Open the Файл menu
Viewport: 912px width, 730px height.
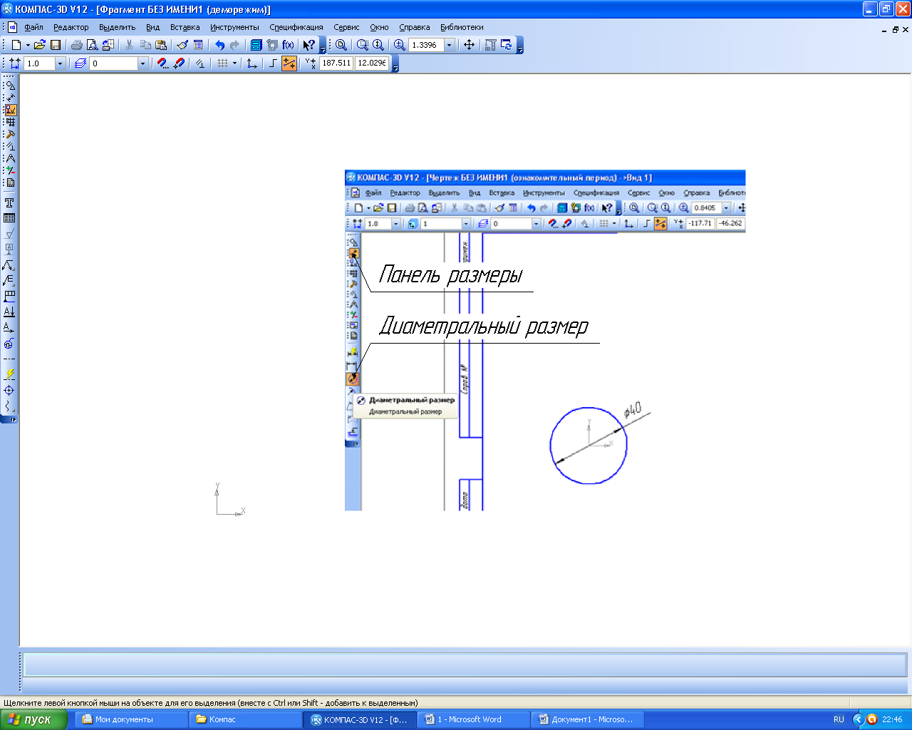coord(33,27)
